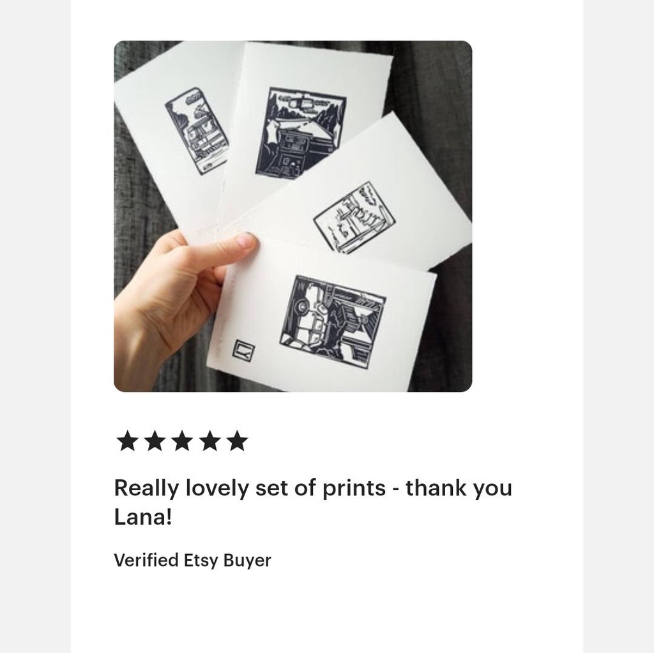Viewport: 654px width, 653px height.
Task: Click the grey margin left of the card
Action: click(x=36, y=327)
